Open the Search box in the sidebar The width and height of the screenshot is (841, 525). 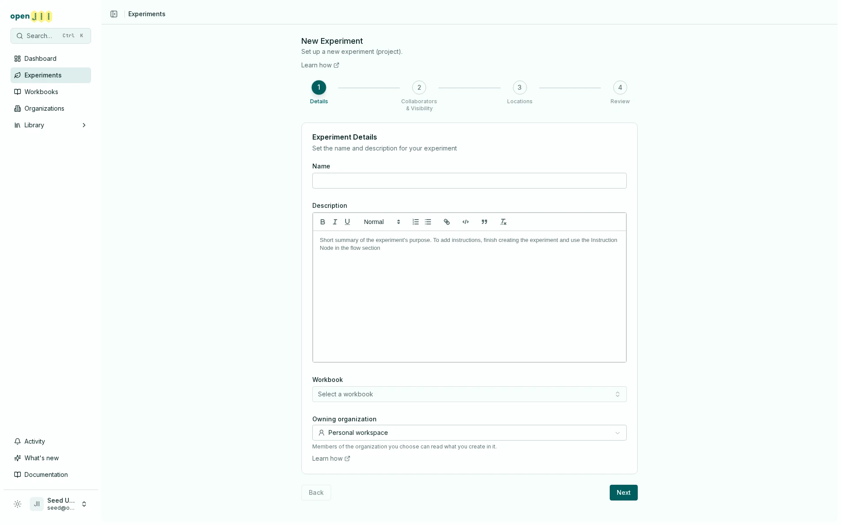pos(51,36)
